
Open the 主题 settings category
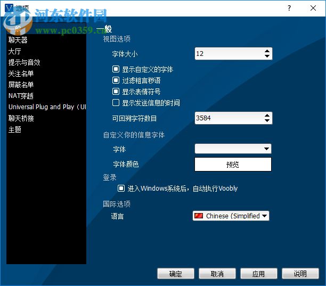[46, 130]
